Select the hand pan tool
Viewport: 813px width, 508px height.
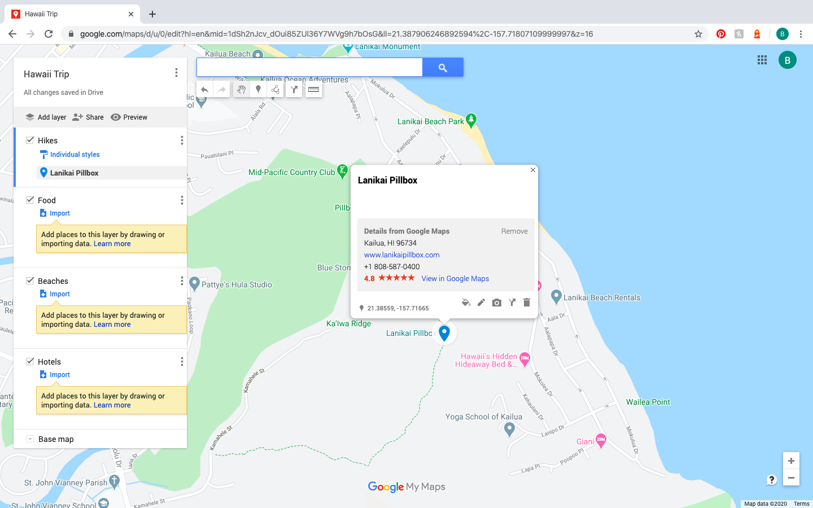tap(241, 90)
